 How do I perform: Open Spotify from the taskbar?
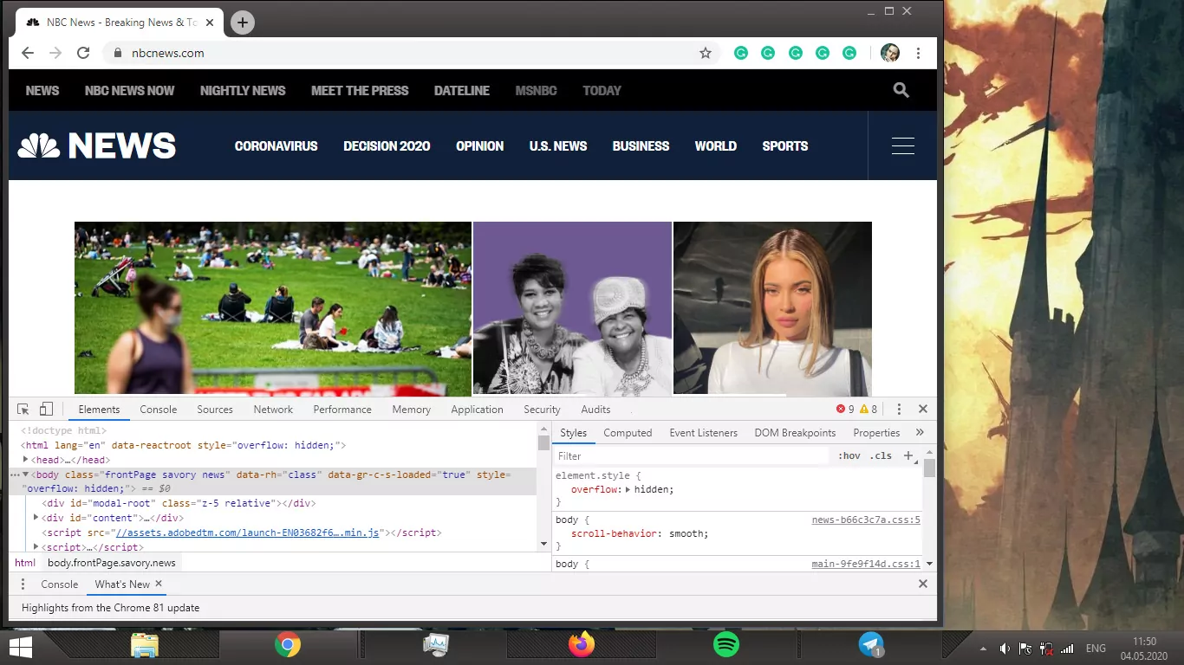pos(726,645)
